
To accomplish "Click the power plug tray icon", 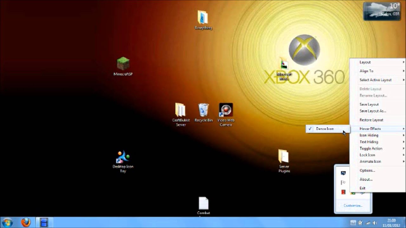I will click(361, 223).
